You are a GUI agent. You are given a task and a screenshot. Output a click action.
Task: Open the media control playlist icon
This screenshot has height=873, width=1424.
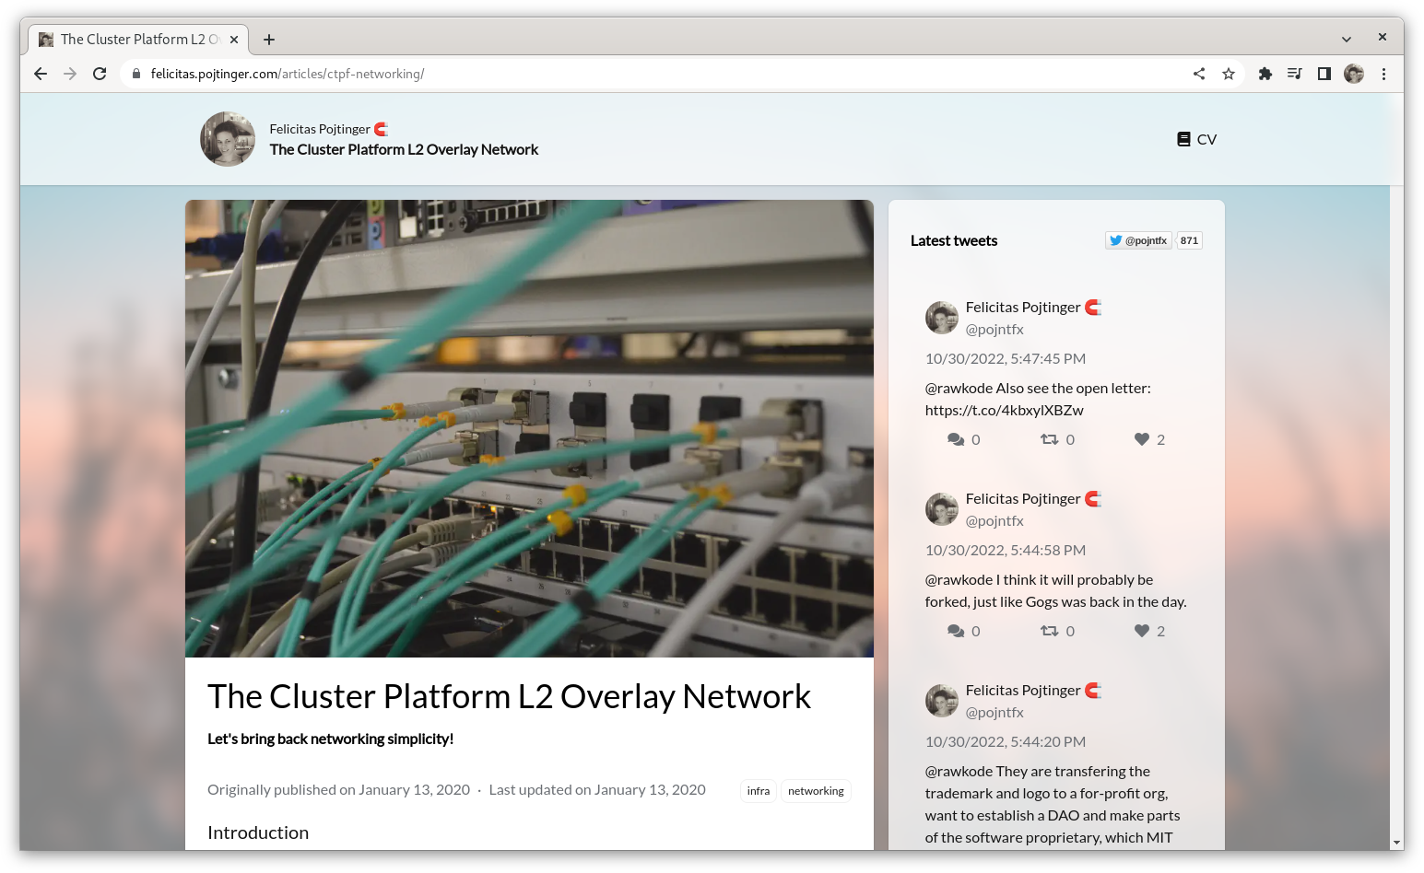(1295, 74)
